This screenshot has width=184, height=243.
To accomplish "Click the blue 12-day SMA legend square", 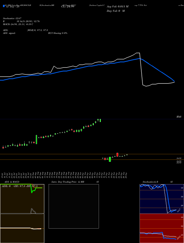I will pos(4,6).
